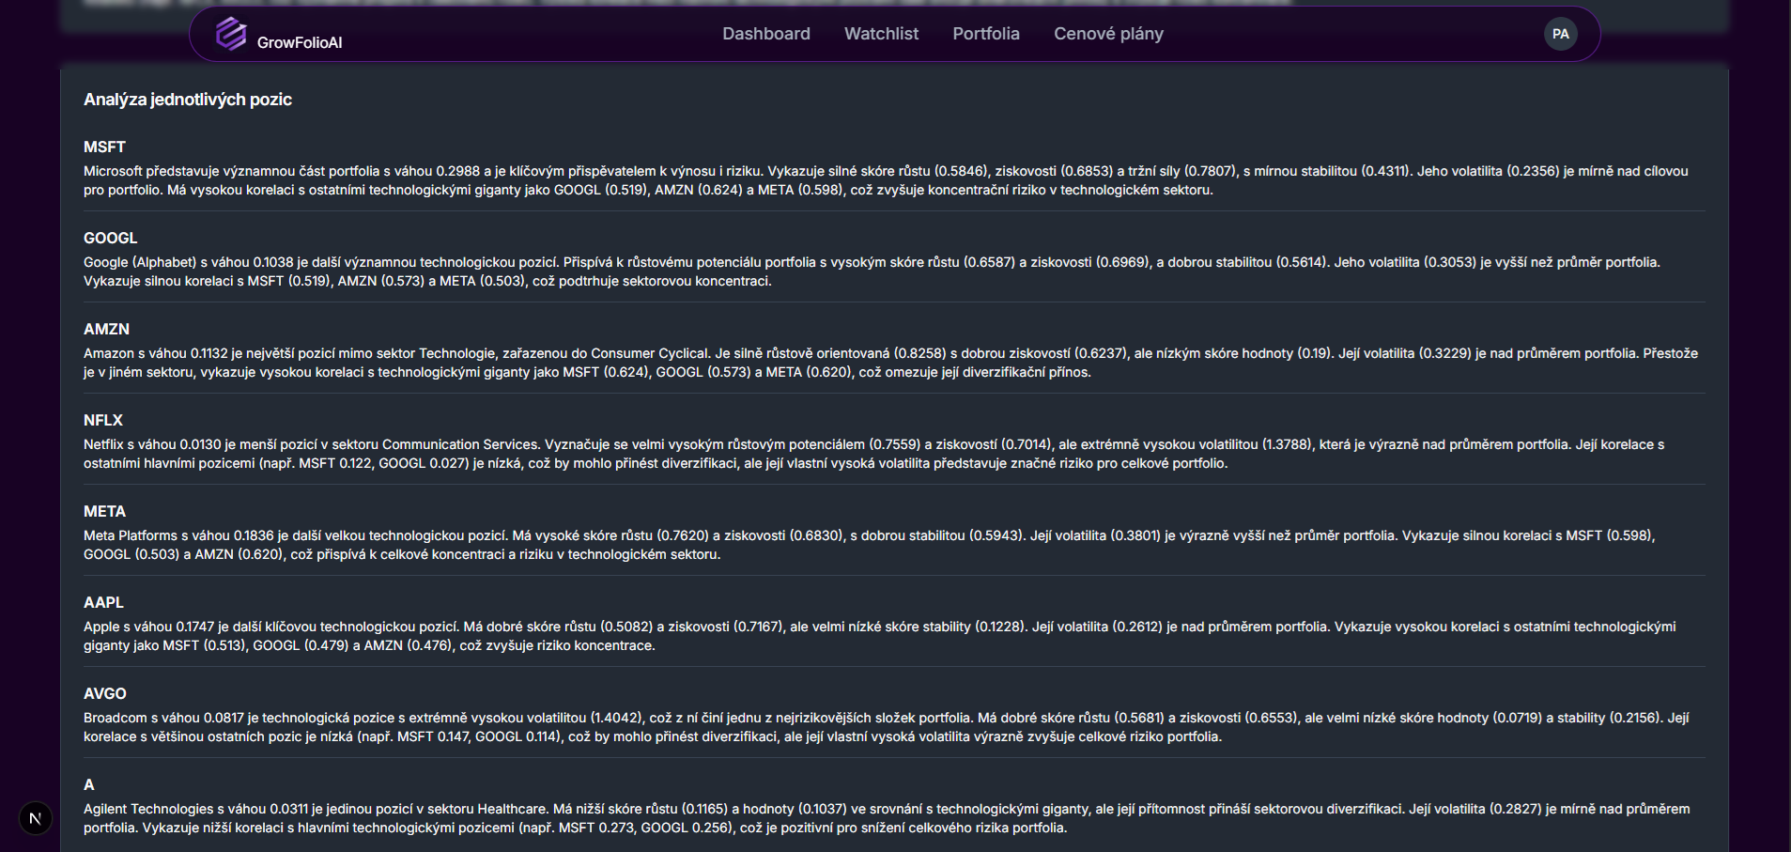Image resolution: width=1791 pixels, height=852 pixels.
Task: Click the Next.js N badge icon
Action: point(36,818)
